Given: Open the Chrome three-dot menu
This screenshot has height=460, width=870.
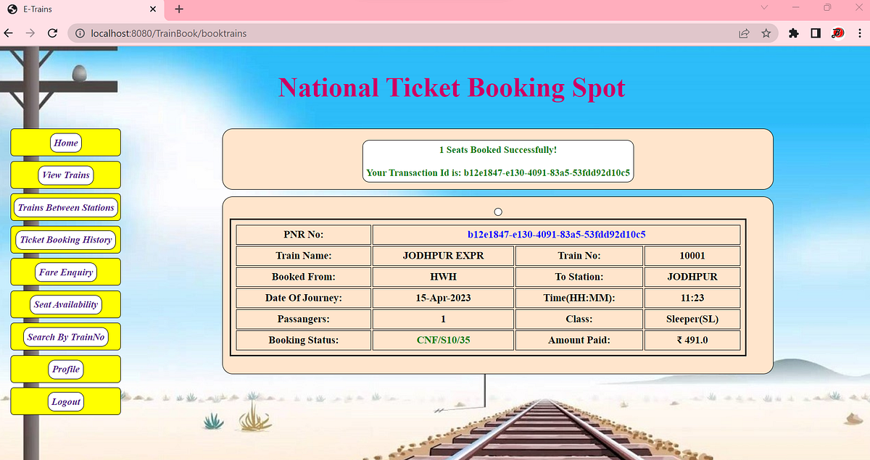Looking at the screenshot, I should pos(858,33).
